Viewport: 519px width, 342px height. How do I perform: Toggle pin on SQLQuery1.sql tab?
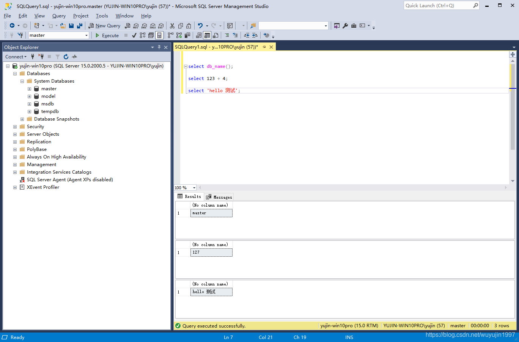pos(264,47)
